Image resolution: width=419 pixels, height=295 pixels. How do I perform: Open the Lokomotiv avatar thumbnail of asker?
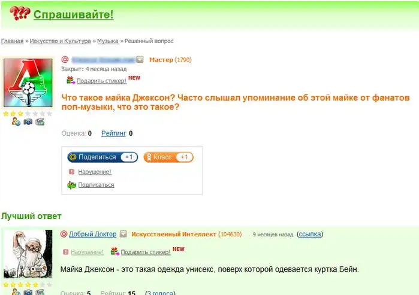click(x=28, y=83)
